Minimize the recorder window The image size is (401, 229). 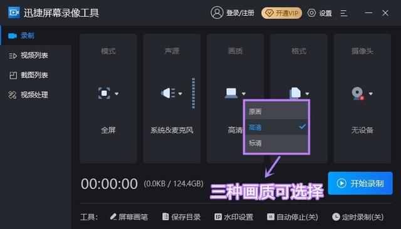coord(368,13)
